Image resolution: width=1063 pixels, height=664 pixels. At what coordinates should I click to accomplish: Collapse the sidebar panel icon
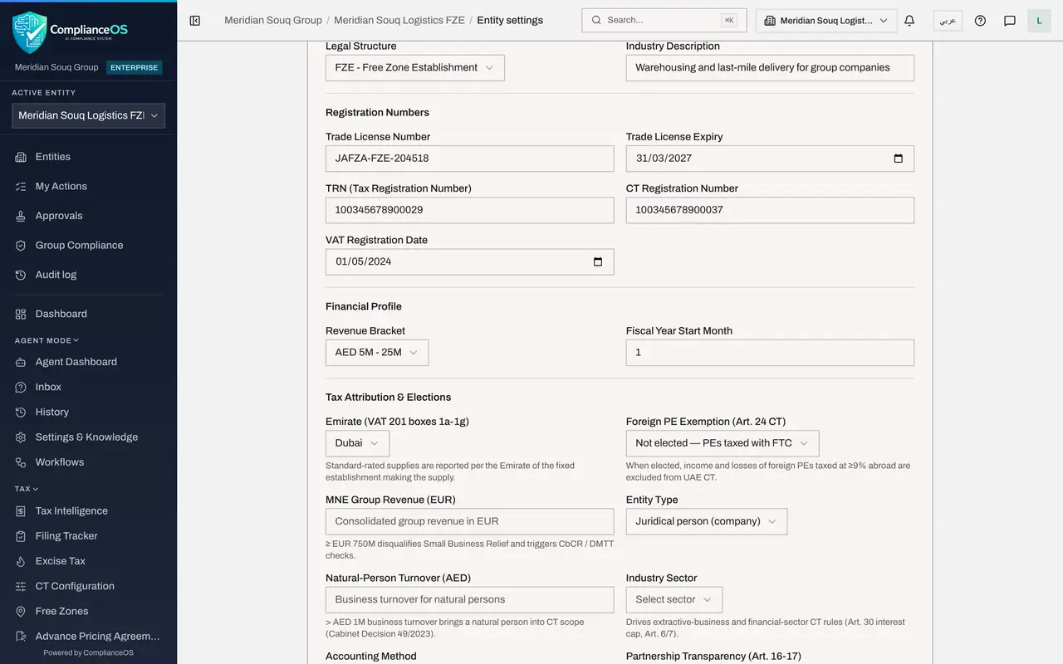(195, 21)
